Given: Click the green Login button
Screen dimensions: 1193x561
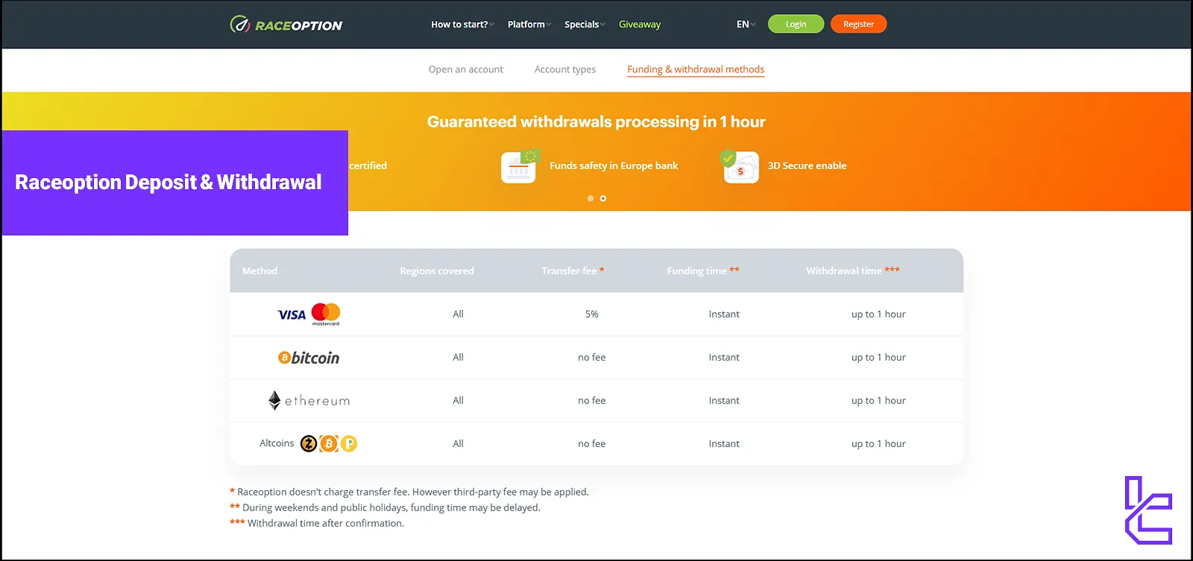Looking at the screenshot, I should tap(796, 24).
